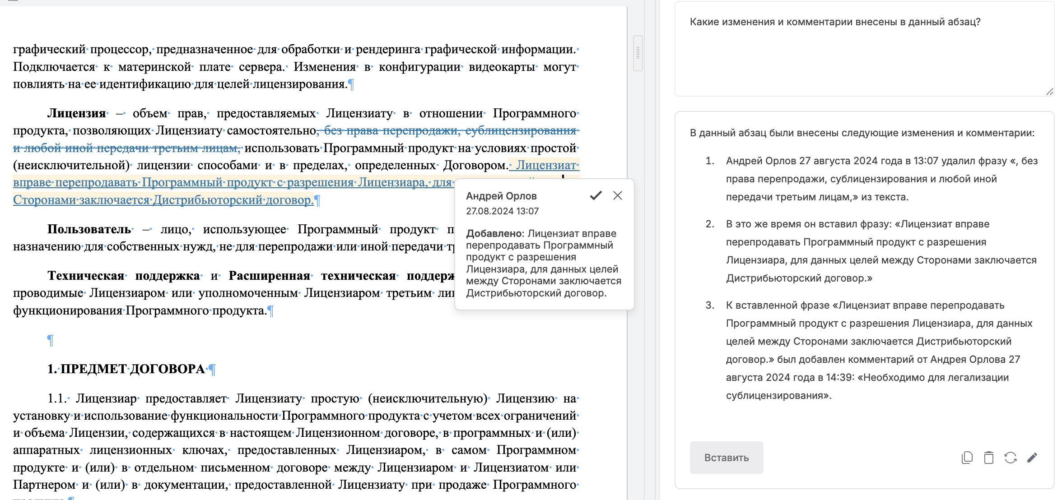
Task: Place cursor in heading «1. ПРЕДМЕТ ДОГОВОРА»
Action: click(126, 369)
